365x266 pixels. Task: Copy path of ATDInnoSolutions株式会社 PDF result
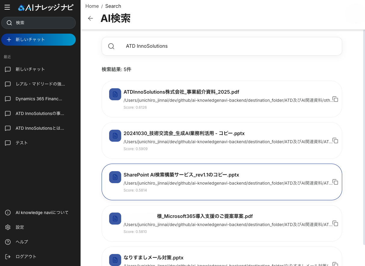pos(335,99)
